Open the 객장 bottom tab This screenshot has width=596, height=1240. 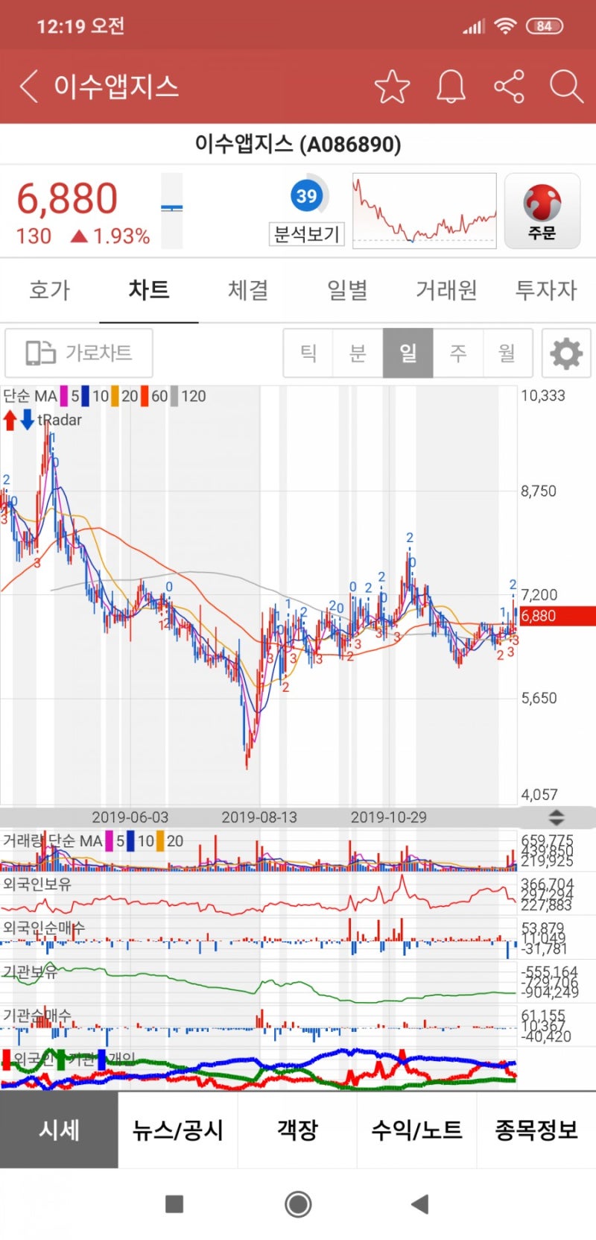(297, 1130)
